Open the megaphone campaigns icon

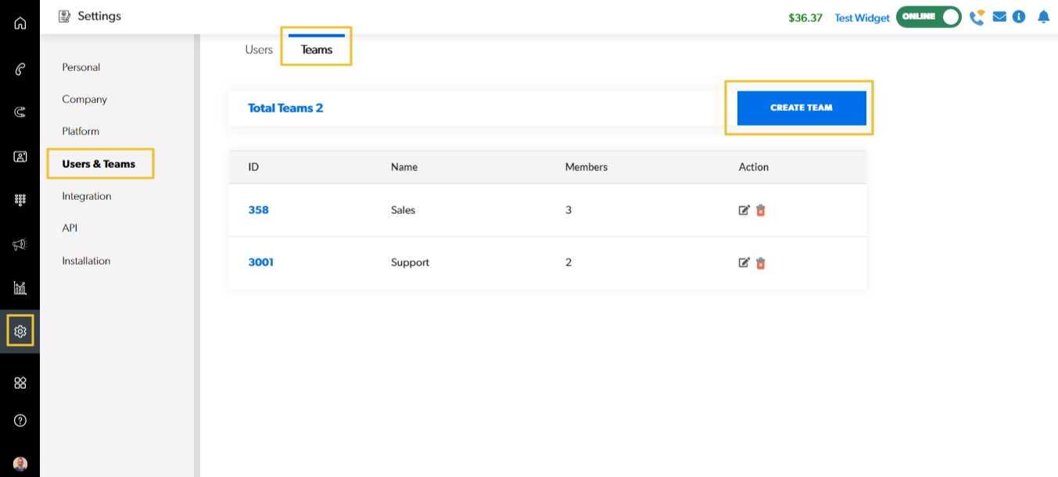pyautogui.click(x=20, y=244)
